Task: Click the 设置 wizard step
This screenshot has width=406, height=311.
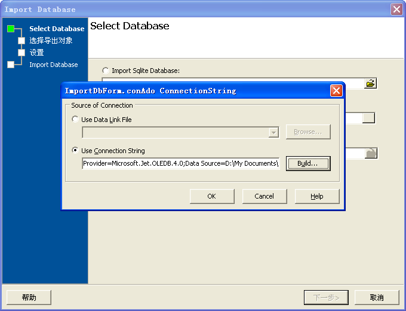Action: [x=36, y=53]
